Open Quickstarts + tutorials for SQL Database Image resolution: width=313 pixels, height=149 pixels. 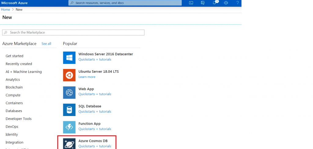click(x=95, y=111)
